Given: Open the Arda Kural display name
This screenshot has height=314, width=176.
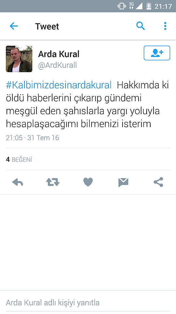Looking at the screenshot, I should pos(59,54).
